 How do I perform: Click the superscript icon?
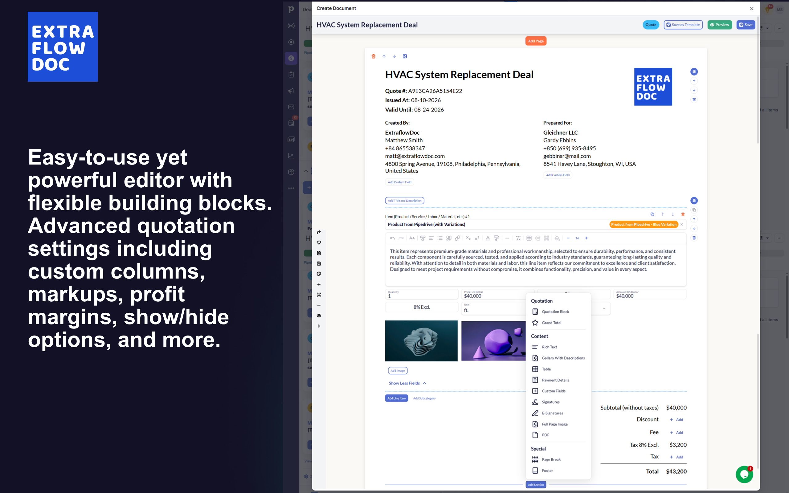click(477, 238)
